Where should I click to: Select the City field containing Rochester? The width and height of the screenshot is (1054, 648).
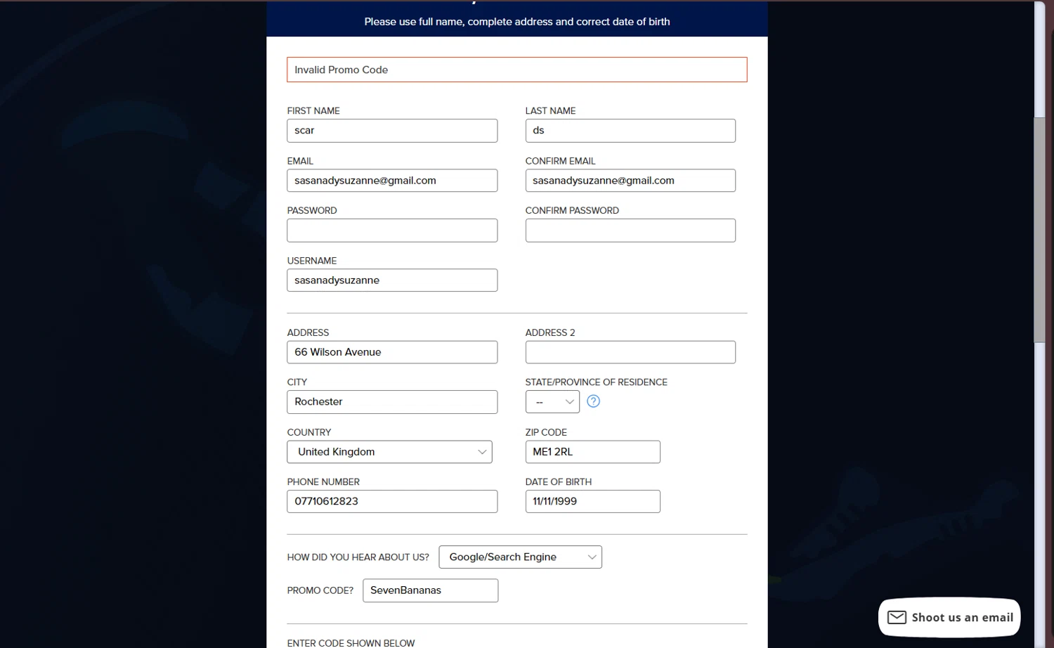click(392, 402)
